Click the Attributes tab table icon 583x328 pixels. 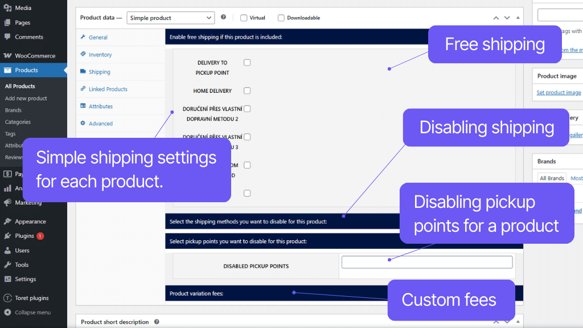pyautogui.click(x=83, y=106)
